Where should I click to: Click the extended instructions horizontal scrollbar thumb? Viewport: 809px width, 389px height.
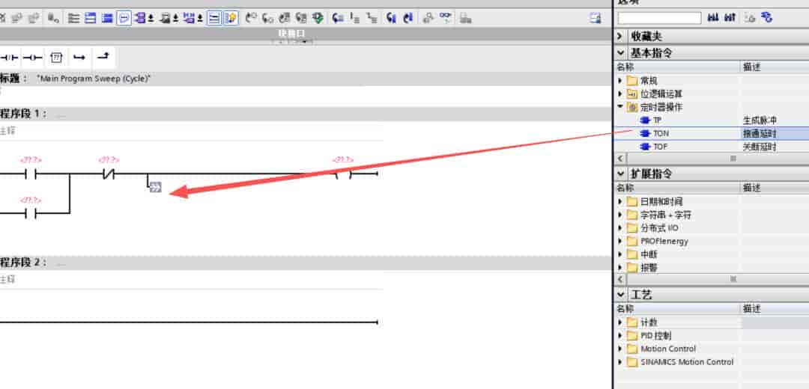click(x=733, y=279)
